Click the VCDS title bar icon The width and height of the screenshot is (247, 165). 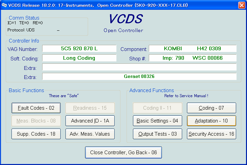pos(4,5)
